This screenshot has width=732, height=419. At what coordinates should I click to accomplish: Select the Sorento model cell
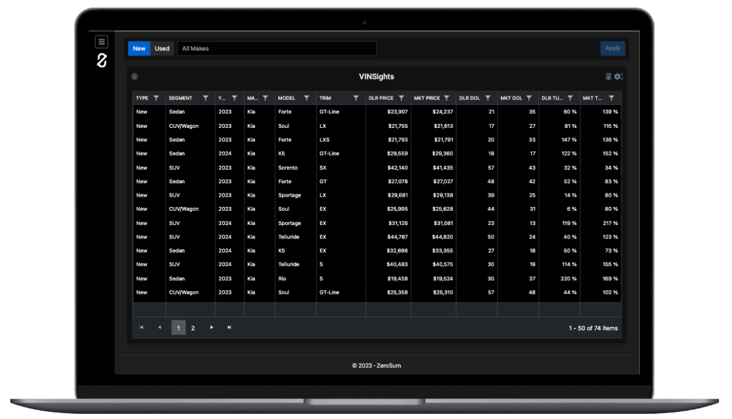(288, 167)
